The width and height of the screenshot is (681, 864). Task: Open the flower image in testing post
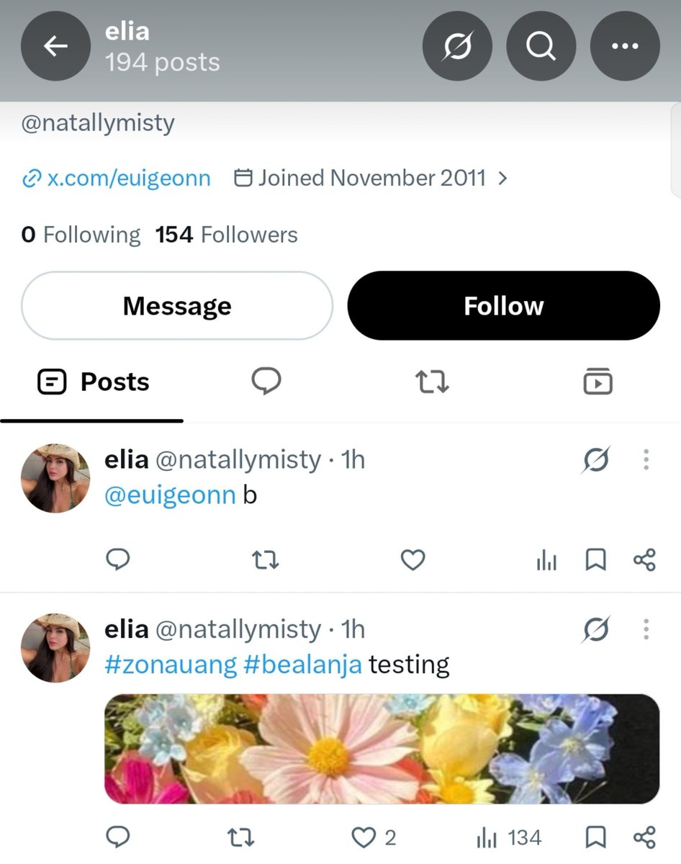(382, 749)
